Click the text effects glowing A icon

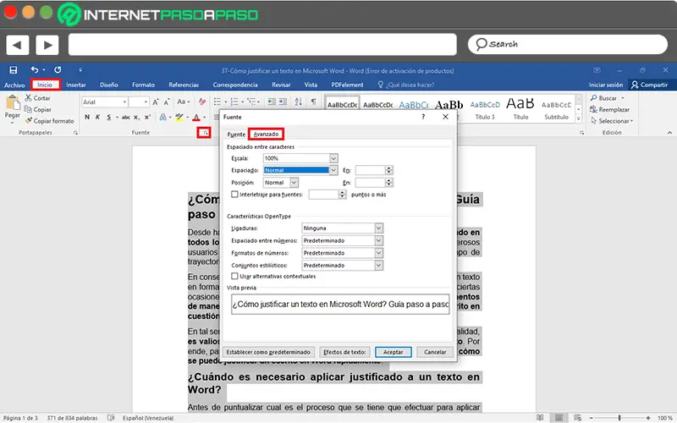[x=162, y=117]
